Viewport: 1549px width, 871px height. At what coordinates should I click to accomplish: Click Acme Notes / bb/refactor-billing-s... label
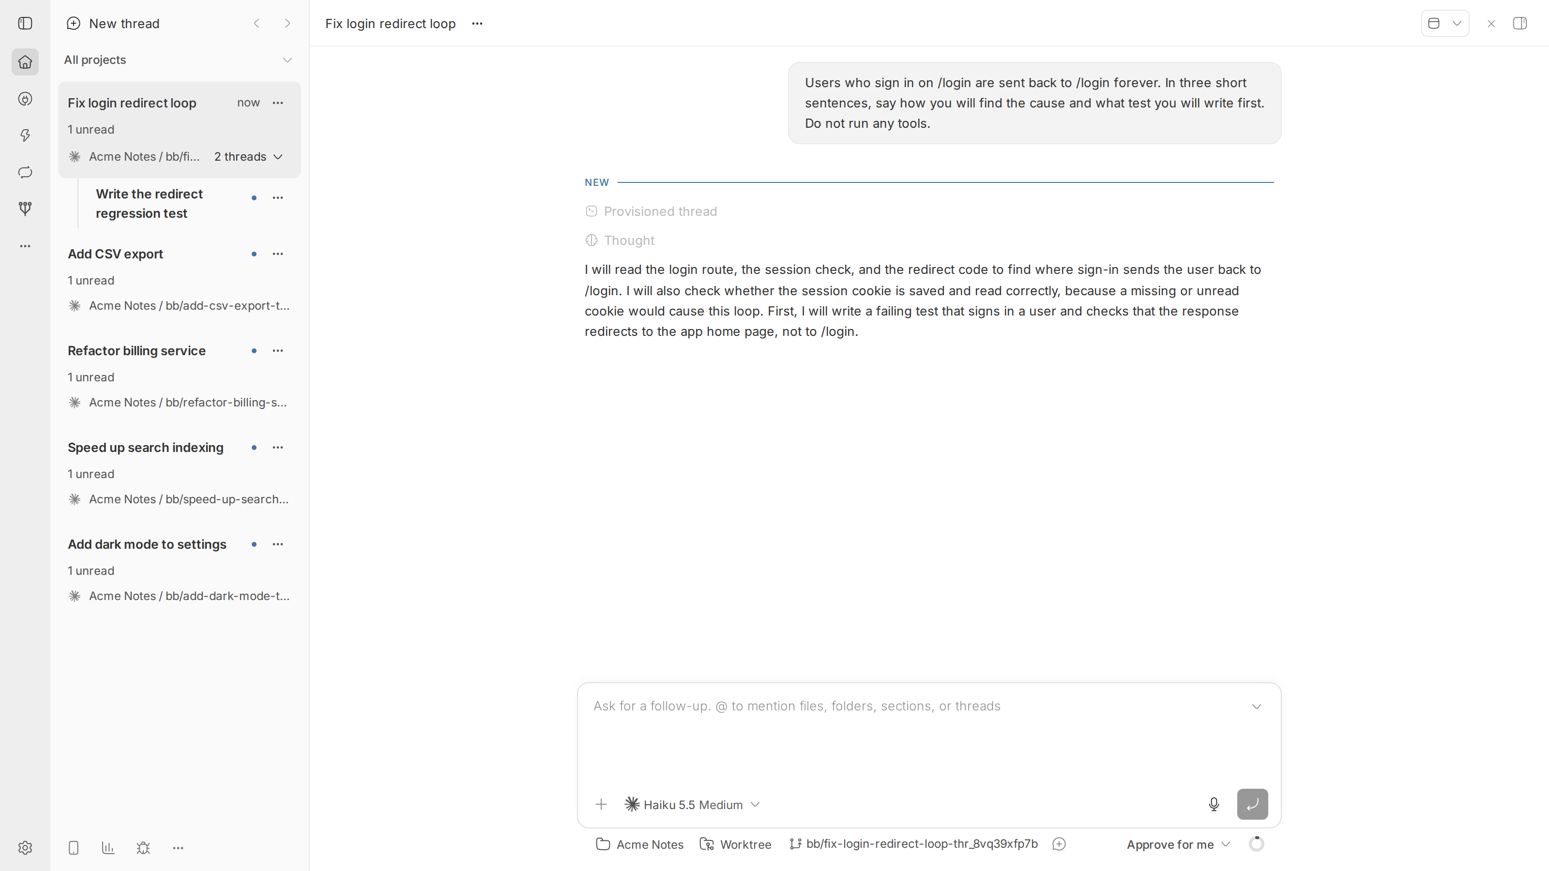pyautogui.click(x=188, y=403)
